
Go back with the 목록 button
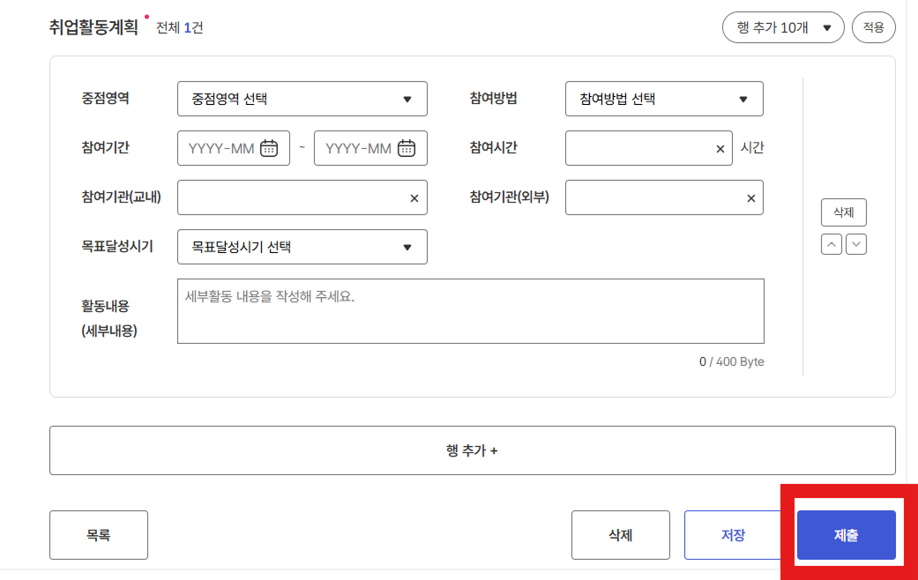pyautogui.click(x=99, y=535)
